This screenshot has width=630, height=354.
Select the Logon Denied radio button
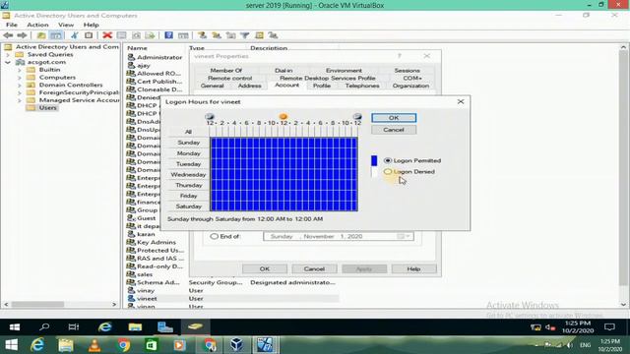tap(387, 172)
